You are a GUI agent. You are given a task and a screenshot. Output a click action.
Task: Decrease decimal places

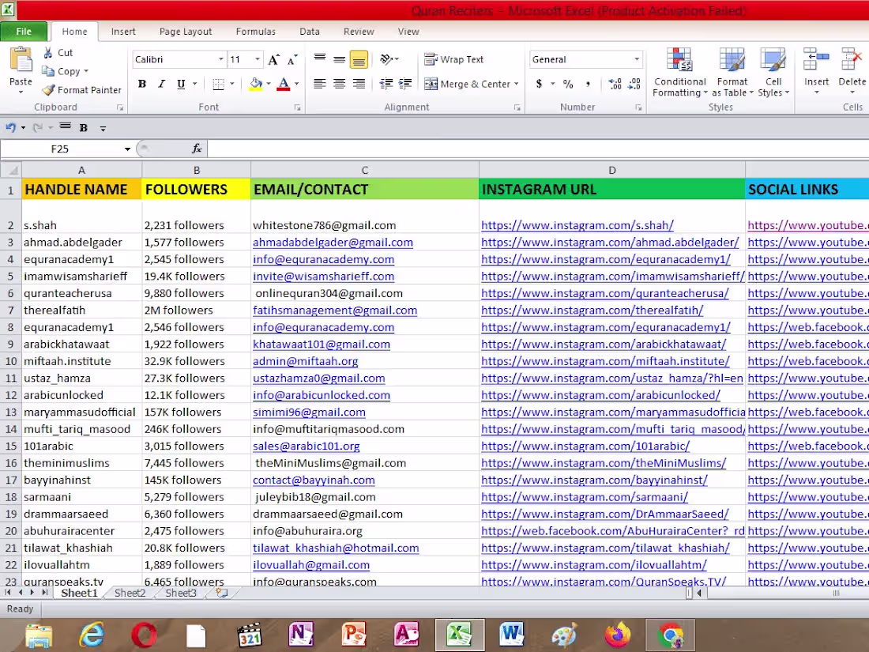point(634,84)
